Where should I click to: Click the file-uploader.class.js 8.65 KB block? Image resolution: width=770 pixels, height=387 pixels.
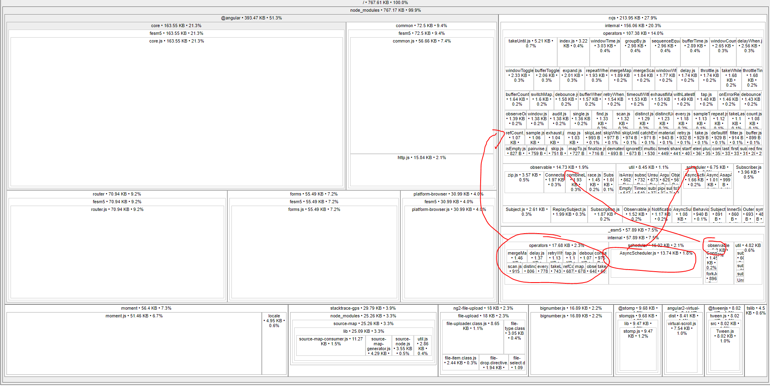coord(473,337)
